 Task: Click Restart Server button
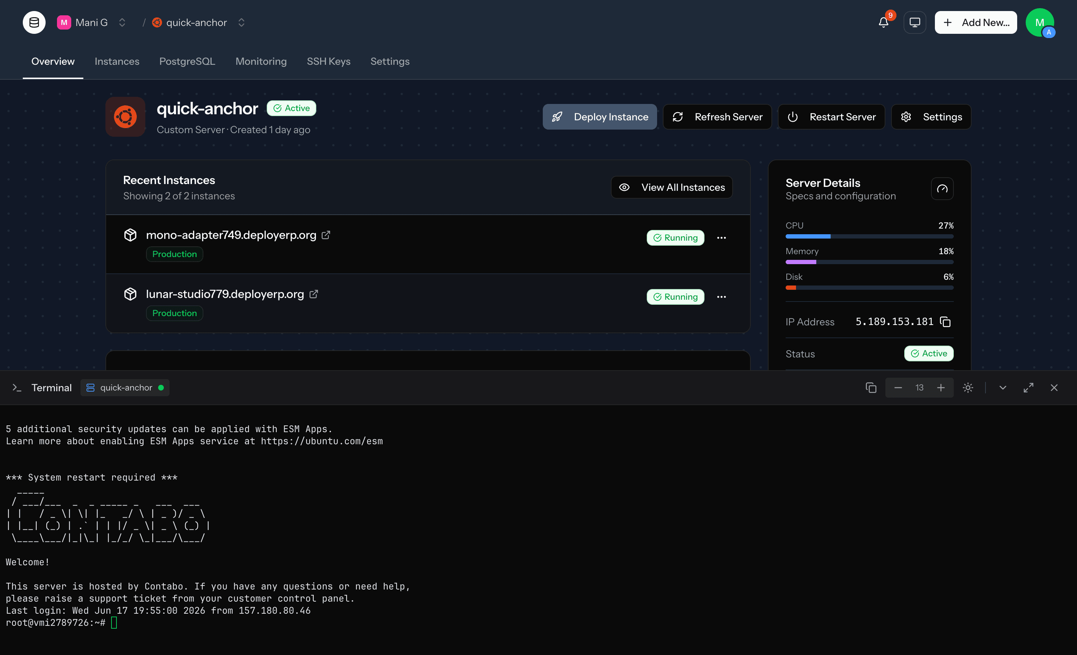click(831, 117)
